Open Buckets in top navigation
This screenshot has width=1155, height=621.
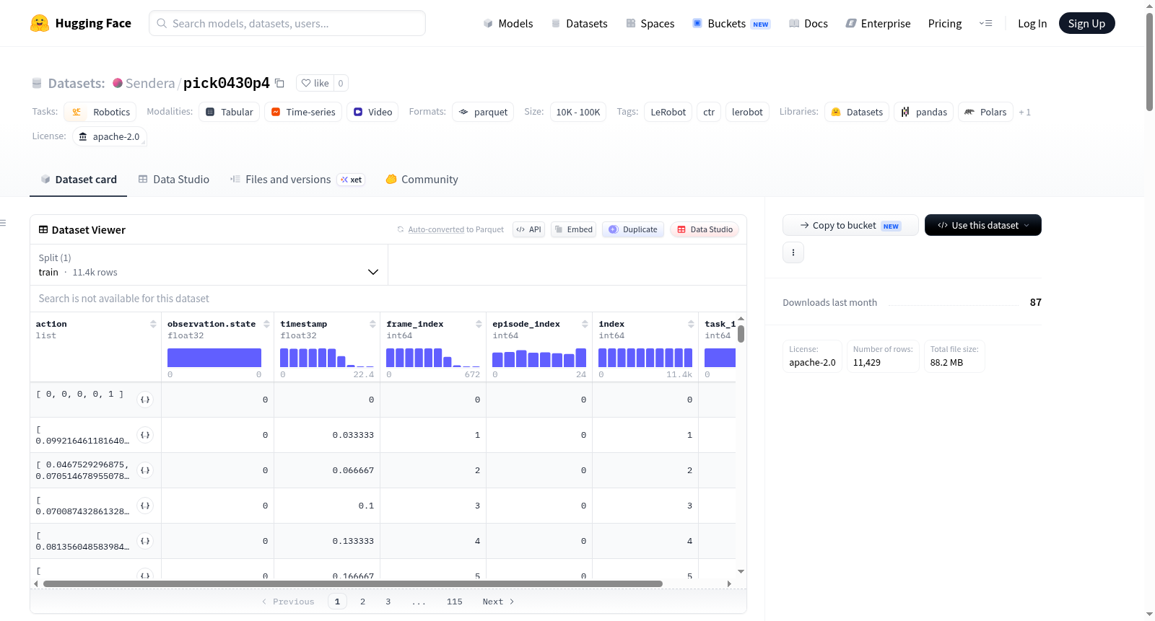[x=731, y=23]
